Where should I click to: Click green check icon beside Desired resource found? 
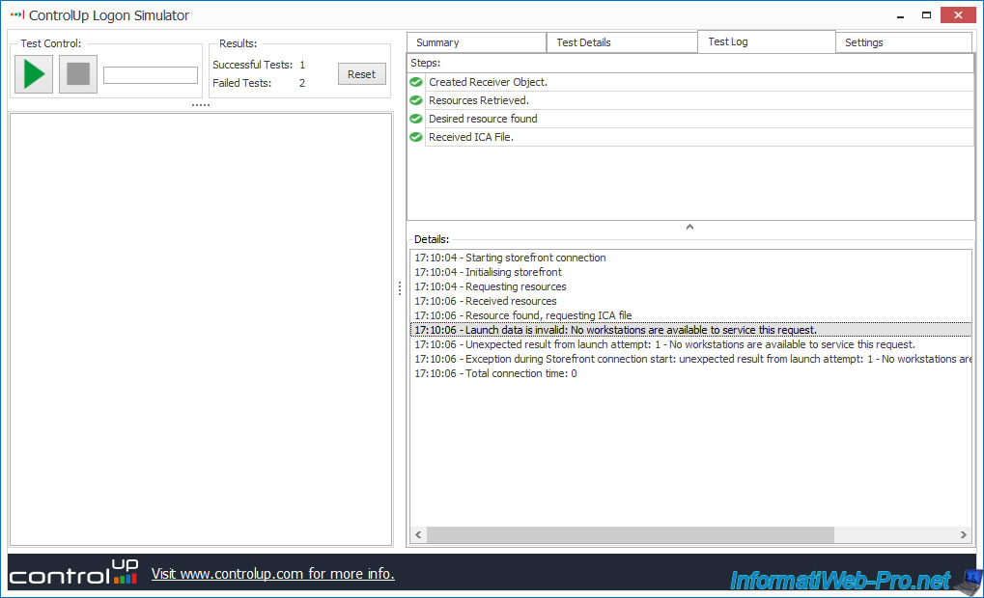click(x=416, y=119)
